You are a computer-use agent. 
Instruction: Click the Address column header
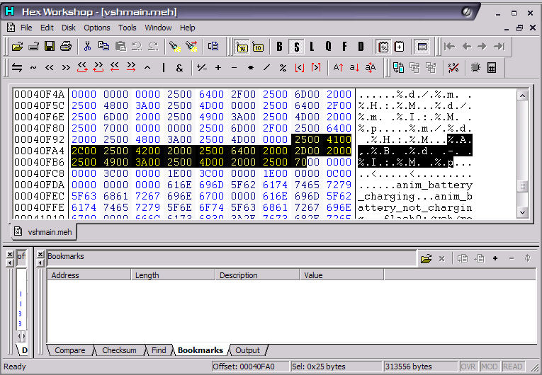point(65,275)
